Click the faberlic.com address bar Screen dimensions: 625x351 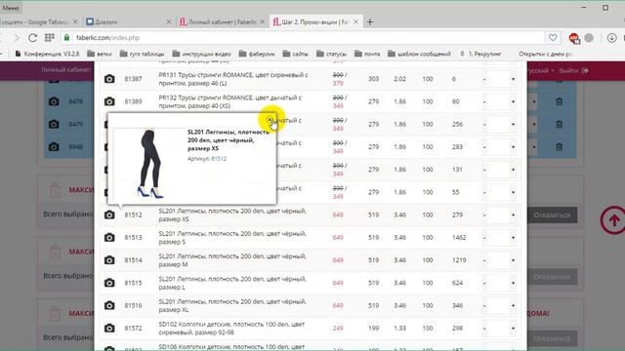tap(303, 38)
